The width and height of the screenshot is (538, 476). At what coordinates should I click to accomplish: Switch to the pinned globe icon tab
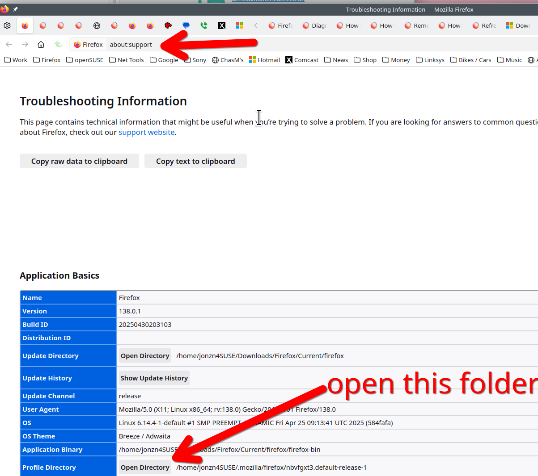point(97,25)
